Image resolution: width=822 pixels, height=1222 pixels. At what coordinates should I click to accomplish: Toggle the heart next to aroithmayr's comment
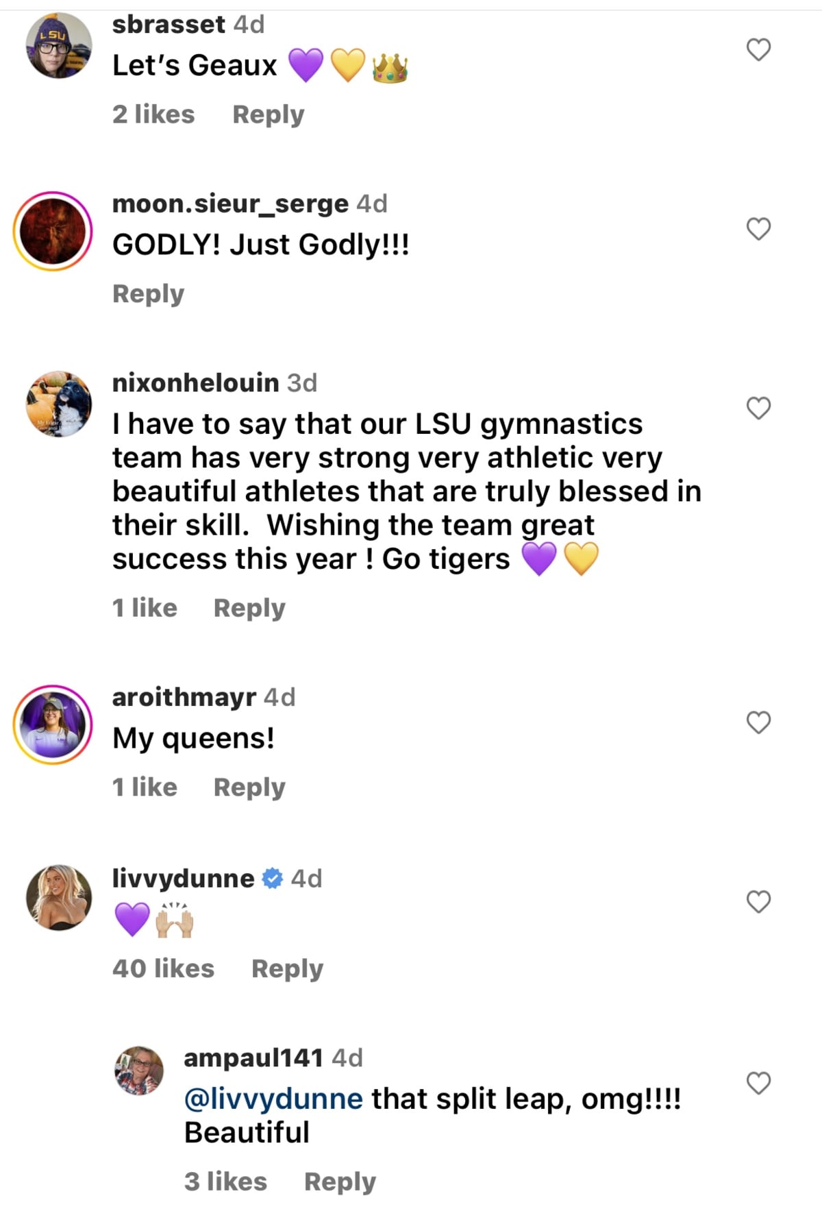click(758, 721)
